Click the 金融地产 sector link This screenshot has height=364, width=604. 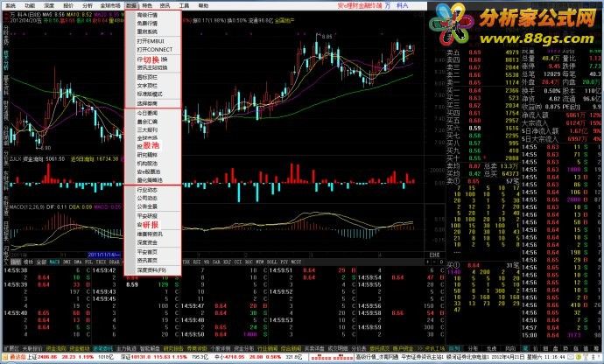(x=284, y=20)
